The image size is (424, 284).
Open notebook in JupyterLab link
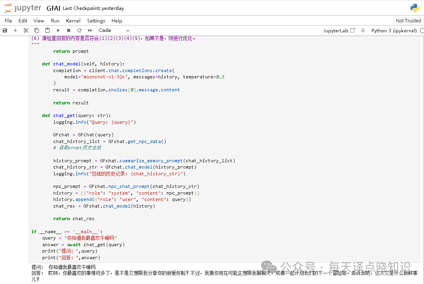339,30
